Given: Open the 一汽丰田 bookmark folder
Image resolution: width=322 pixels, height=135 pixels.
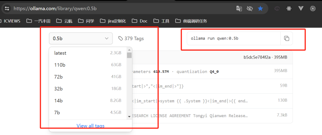Looking at the screenshot, I should click(38, 21).
